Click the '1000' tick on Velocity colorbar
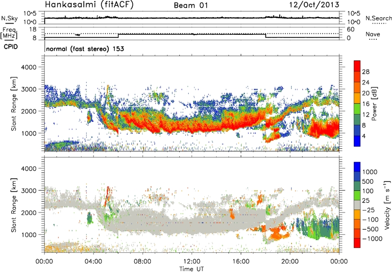392x272 pixels. tap(370, 172)
